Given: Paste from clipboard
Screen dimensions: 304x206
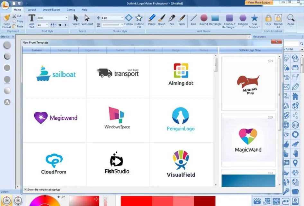Looking at the screenshot, I should [18, 26].
